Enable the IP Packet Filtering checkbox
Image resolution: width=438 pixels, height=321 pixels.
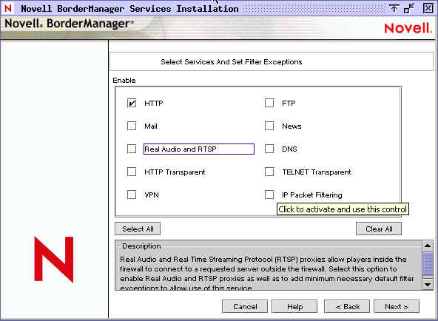[269, 195]
